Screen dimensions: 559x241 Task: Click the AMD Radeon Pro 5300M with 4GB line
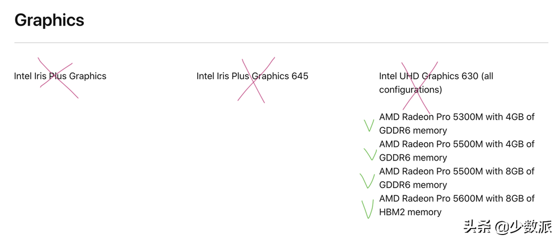(457, 117)
